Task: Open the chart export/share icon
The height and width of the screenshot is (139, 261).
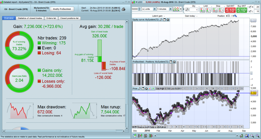Action: [135, 136]
